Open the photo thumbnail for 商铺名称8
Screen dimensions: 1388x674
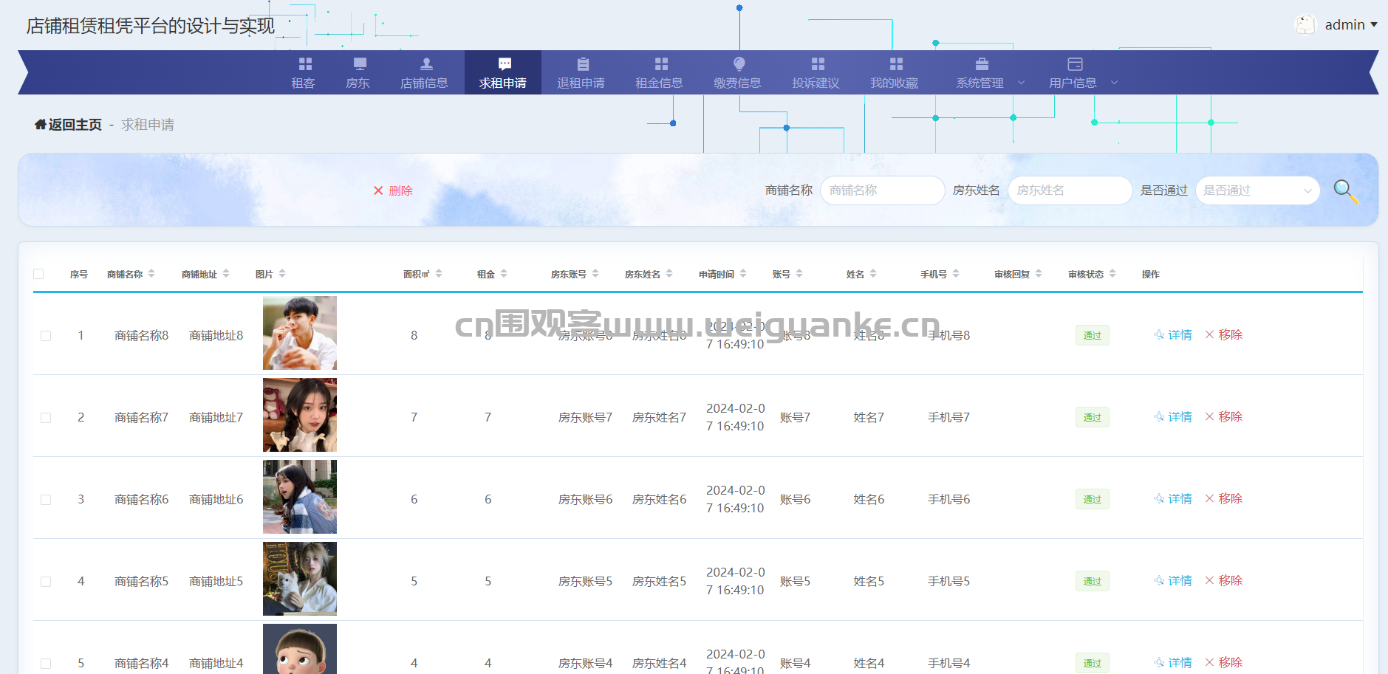300,333
